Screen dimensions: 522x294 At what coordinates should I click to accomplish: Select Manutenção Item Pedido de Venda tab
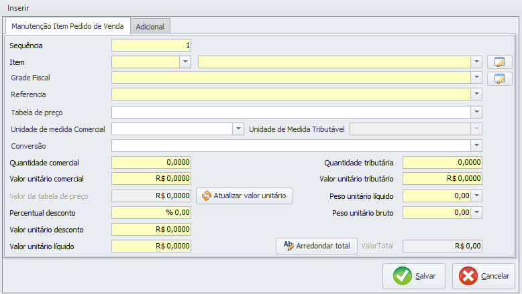(67, 26)
